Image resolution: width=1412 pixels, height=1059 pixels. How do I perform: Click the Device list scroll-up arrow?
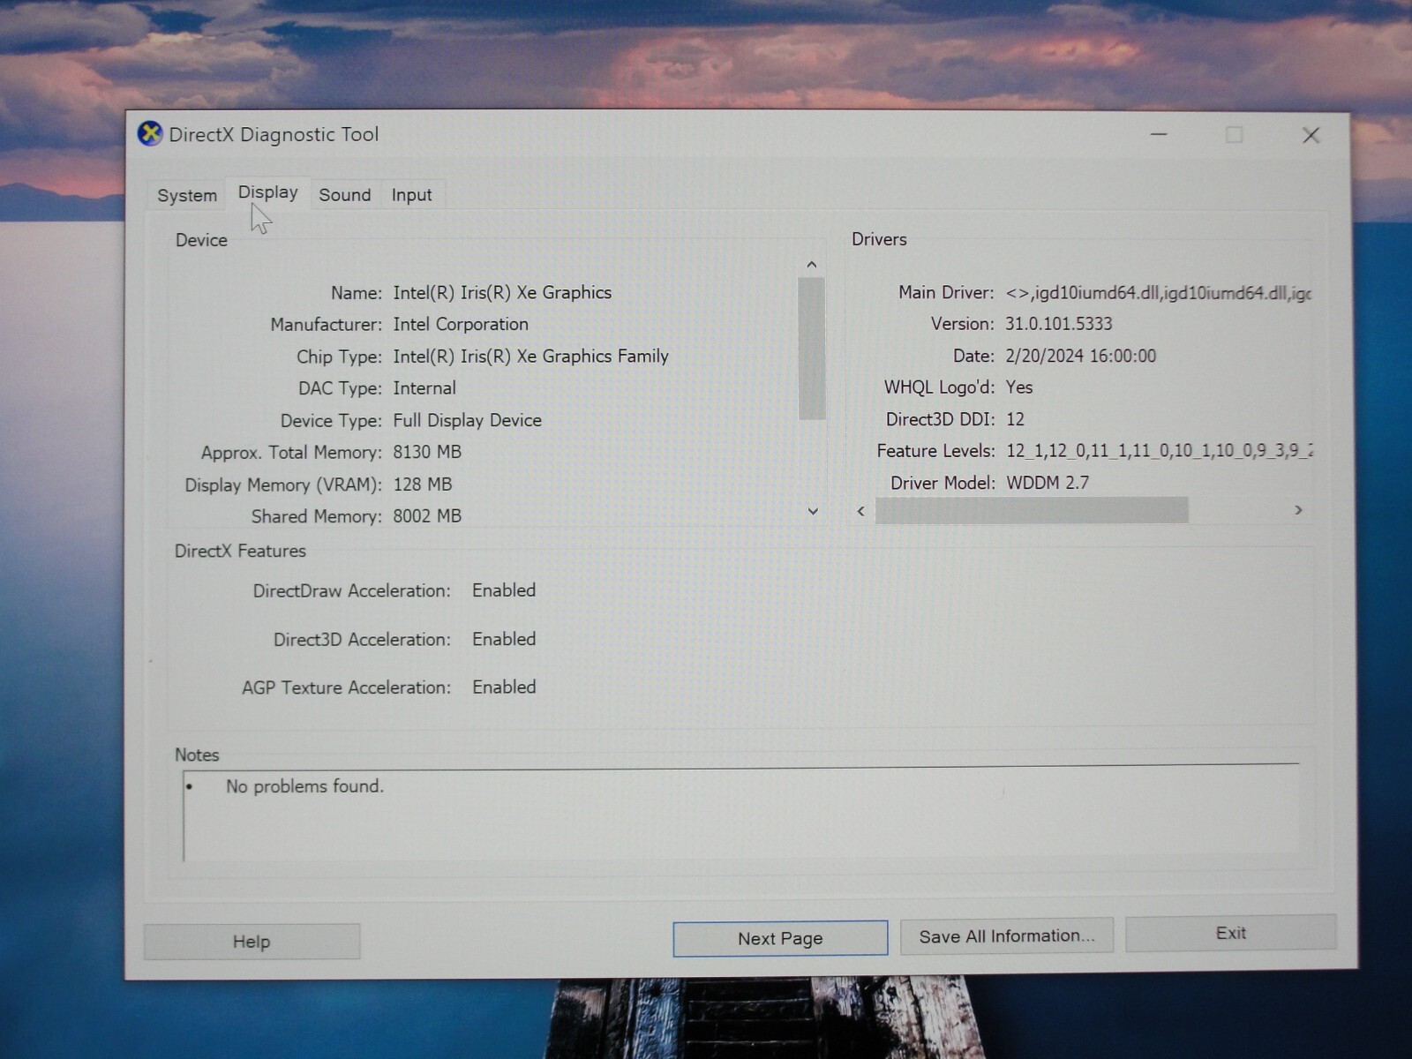[812, 265]
